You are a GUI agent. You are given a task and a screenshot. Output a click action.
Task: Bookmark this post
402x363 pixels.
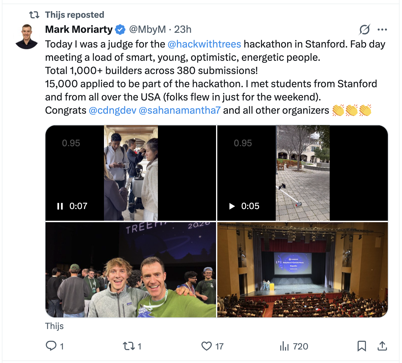click(361, 346)
